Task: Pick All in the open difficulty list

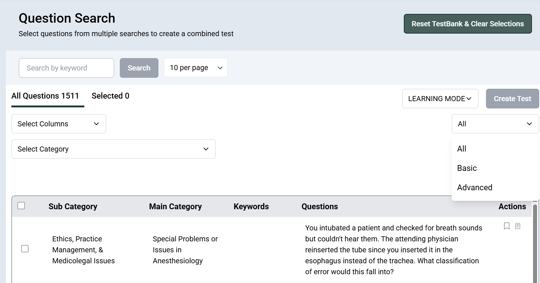Action: tap(462, 149)
